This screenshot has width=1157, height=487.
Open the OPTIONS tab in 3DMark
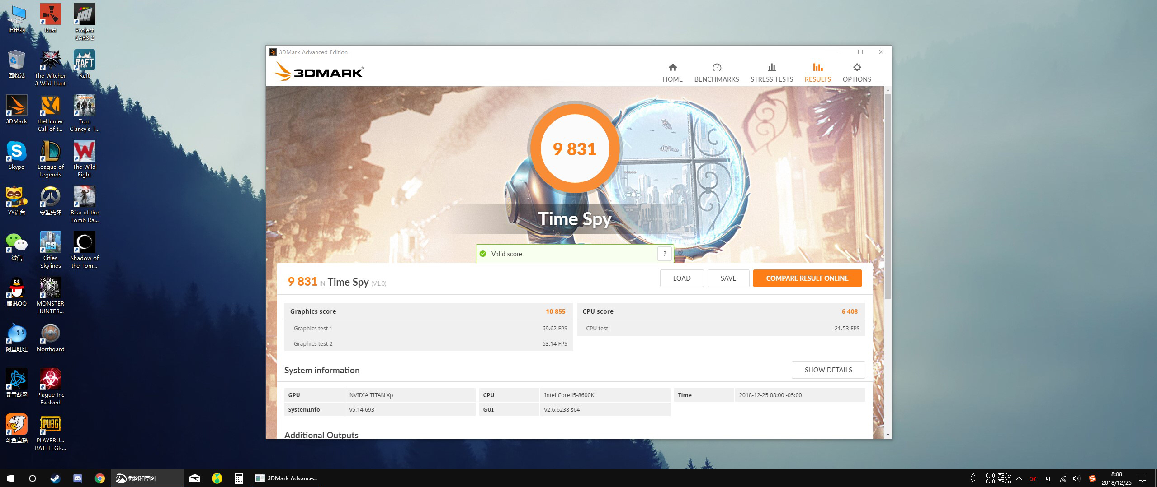(857, 73)
